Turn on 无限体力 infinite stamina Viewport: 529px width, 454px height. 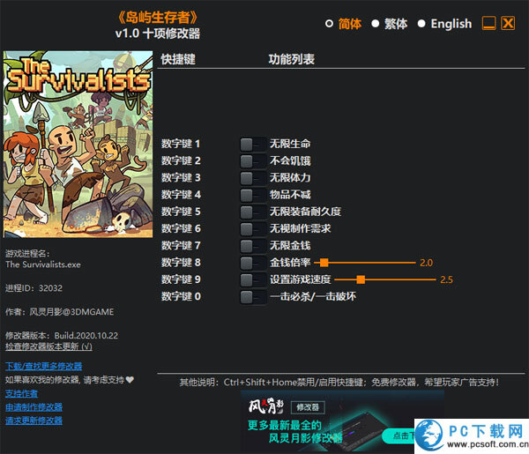point(253,177)
